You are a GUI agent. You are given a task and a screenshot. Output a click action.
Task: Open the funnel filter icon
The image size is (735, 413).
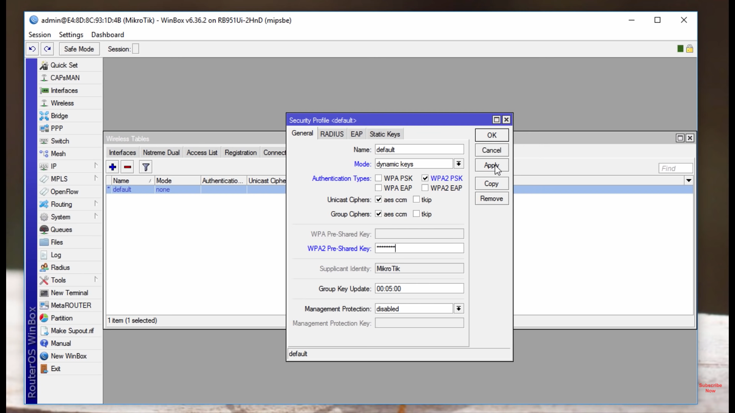point(146,167)
